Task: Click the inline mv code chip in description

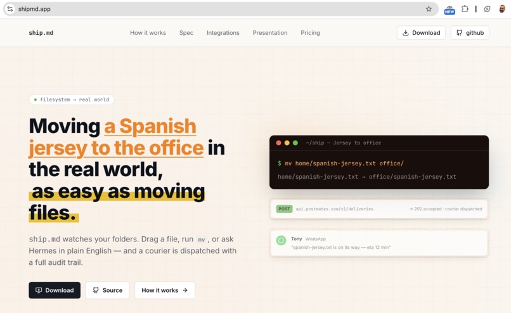Action: point(202,240)
